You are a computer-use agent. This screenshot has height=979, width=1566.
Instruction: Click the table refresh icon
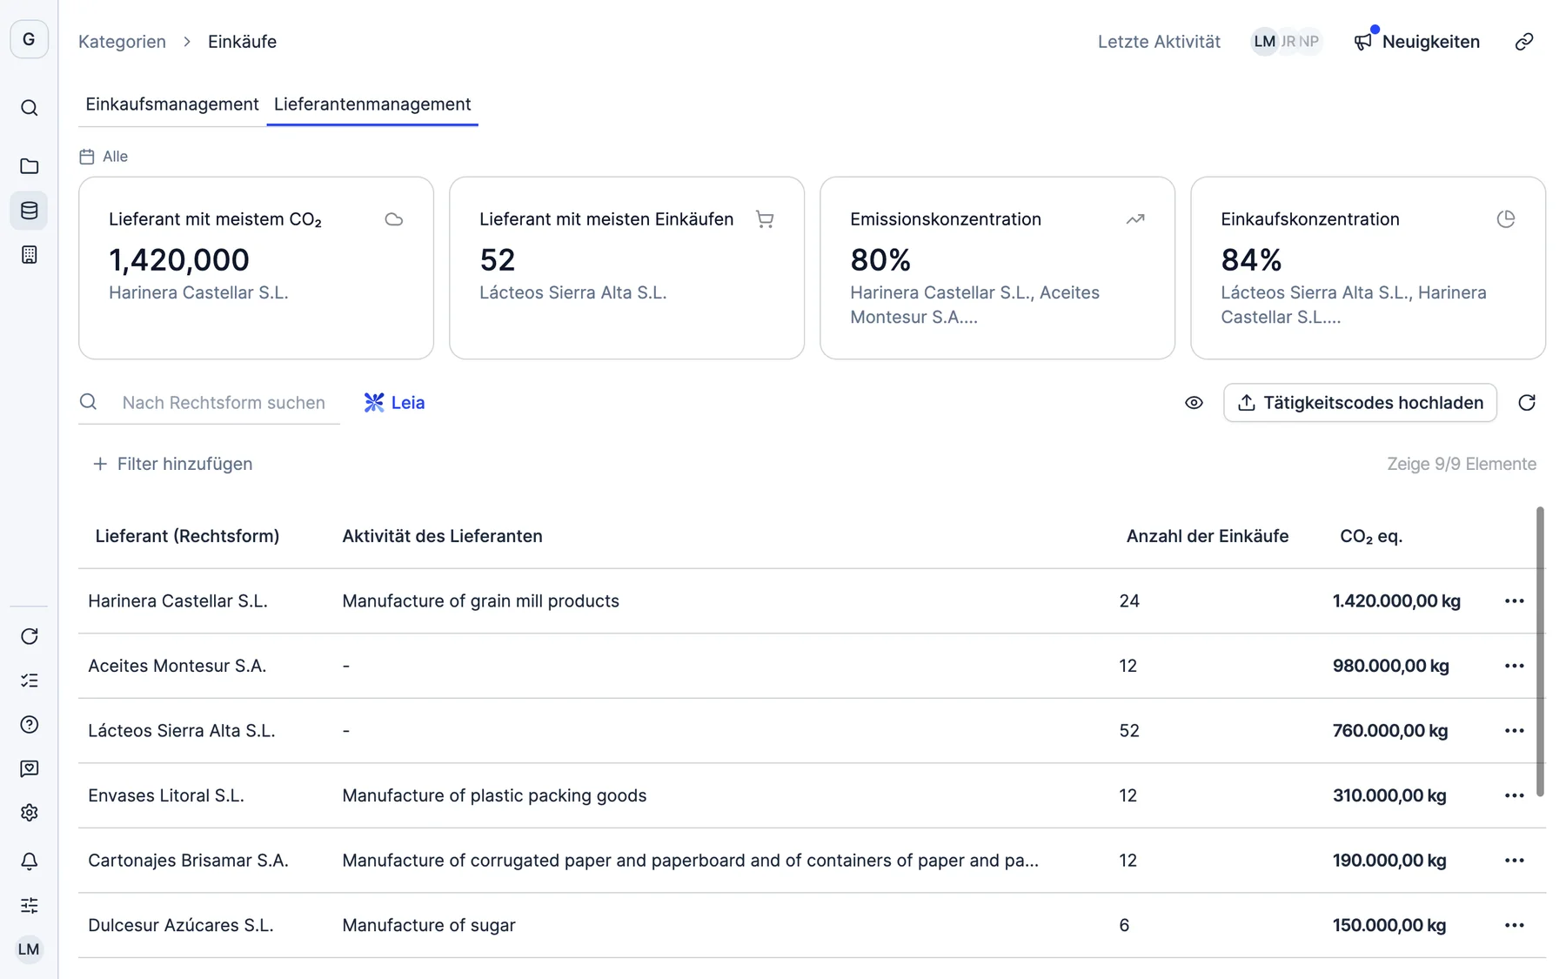click(x=1527, y=403)
